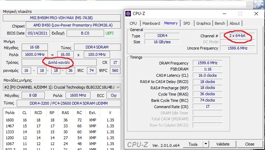Click the clock value 1600.0 MHz
The width and height of the screenshot is (265, 150).
(35, 54)
